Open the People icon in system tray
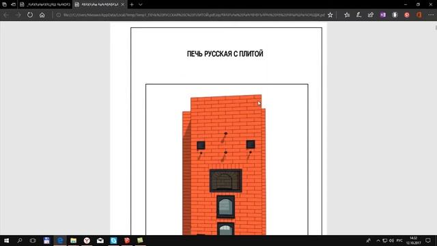Viewport: 437px width, 246px height. (x=369, y=241)
